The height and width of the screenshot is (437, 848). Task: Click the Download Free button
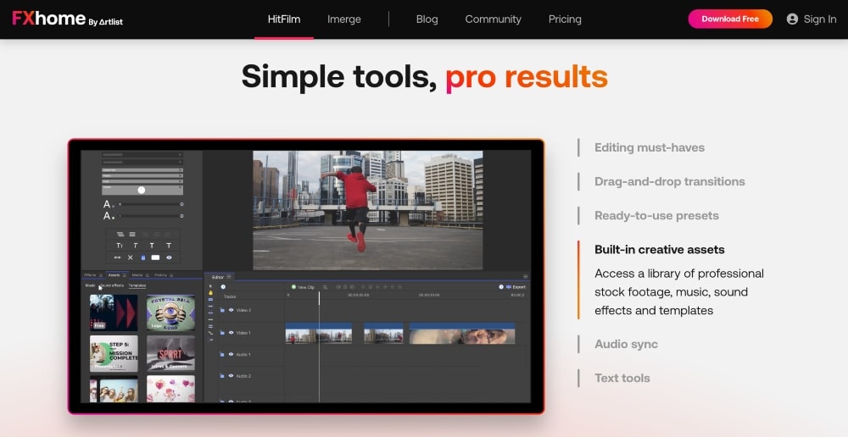pos(730,19)
